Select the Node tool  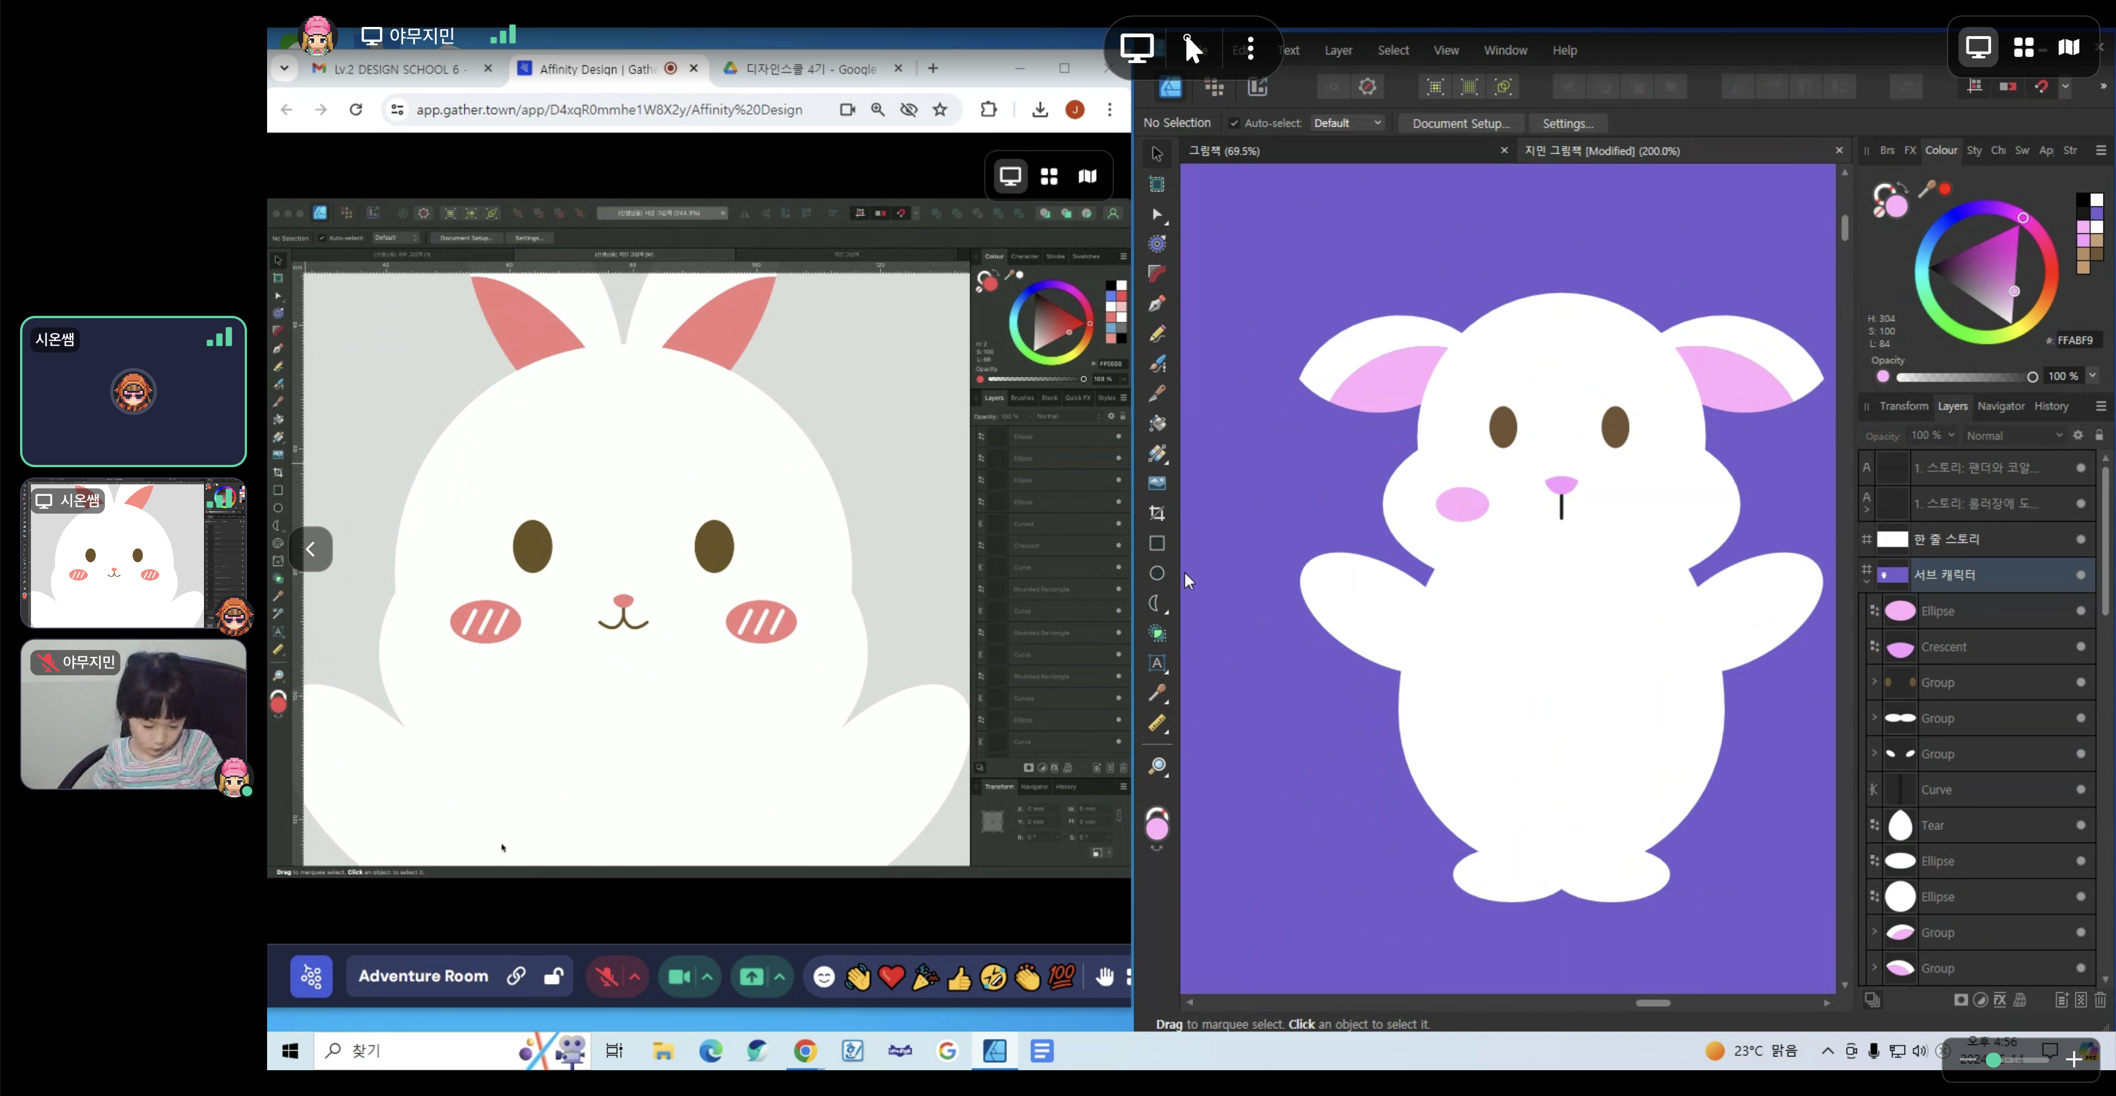[x=1157, y=214]
